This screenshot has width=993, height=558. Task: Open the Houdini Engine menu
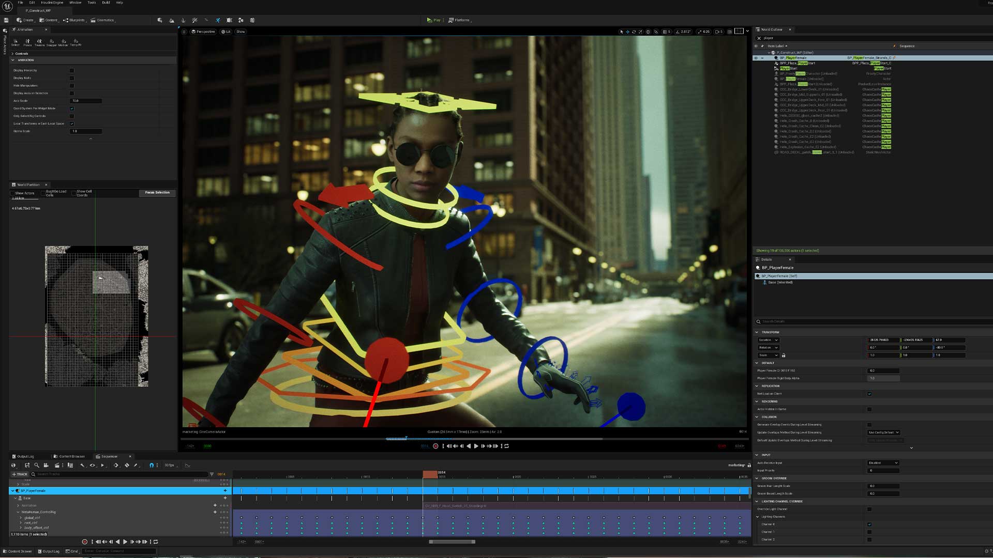52,3
